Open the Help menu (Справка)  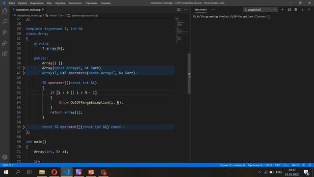[x=105, y=3]
